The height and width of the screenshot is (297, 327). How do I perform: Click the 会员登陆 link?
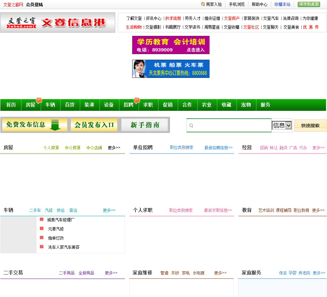click(x=34, y=5)
